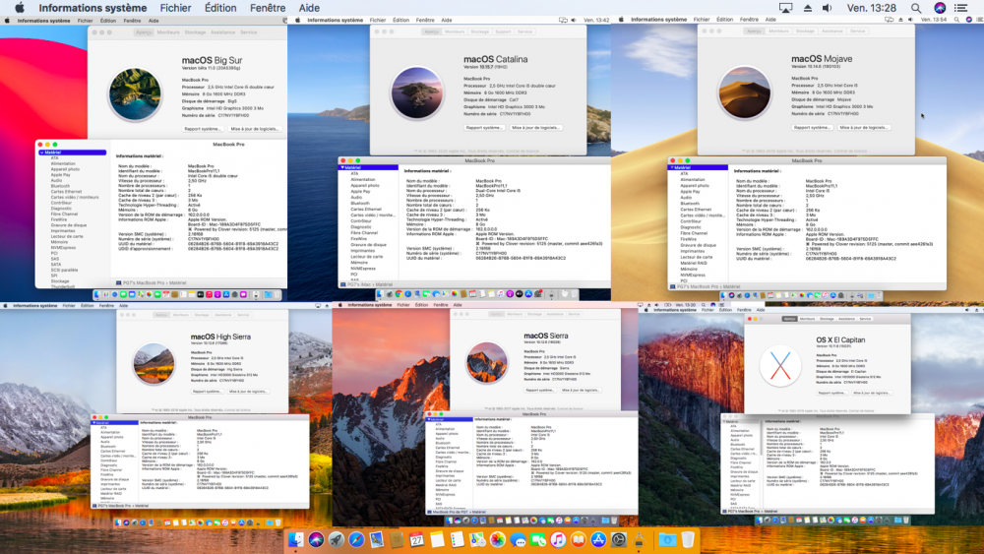The width and height of the screenshot is (984, 554).
Task: Open Safari compass icon in dock
Action: pos(356,539)
